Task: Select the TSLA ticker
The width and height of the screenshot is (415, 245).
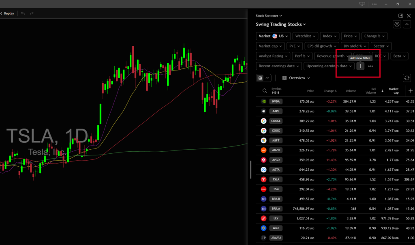Action: click(x=276, y=180)
